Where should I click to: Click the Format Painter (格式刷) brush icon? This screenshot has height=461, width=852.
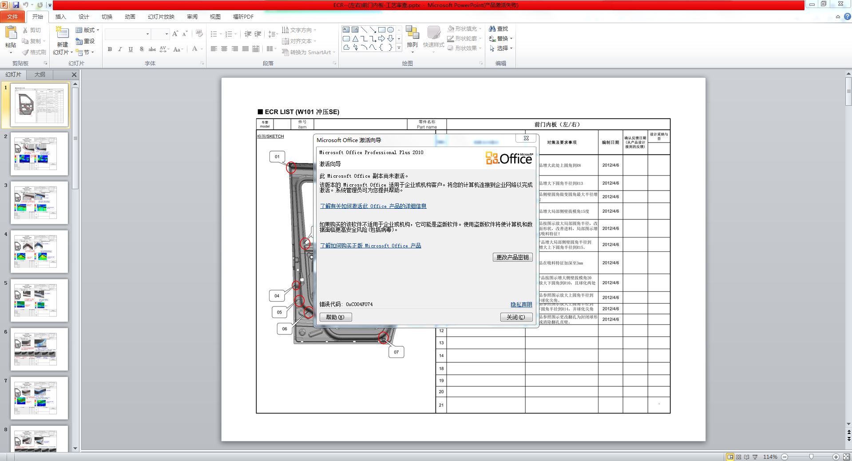[25, 52]
